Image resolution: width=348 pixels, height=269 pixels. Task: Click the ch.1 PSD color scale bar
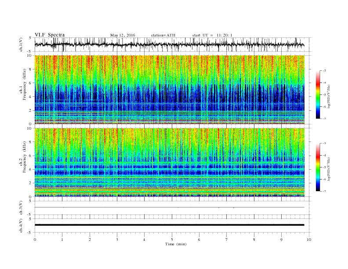pyautogui.click(x=318, y=95)
